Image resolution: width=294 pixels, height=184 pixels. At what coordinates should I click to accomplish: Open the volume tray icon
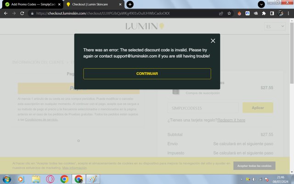click(x=254, y=179)
